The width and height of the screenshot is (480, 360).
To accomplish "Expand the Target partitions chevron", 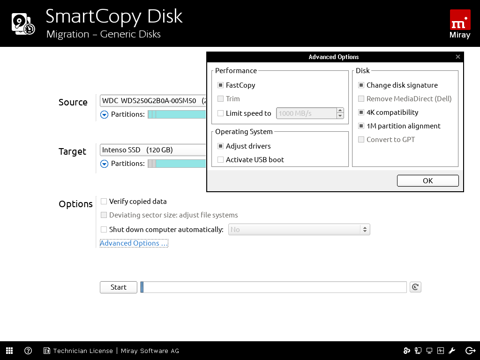I will tap(105, 164).
